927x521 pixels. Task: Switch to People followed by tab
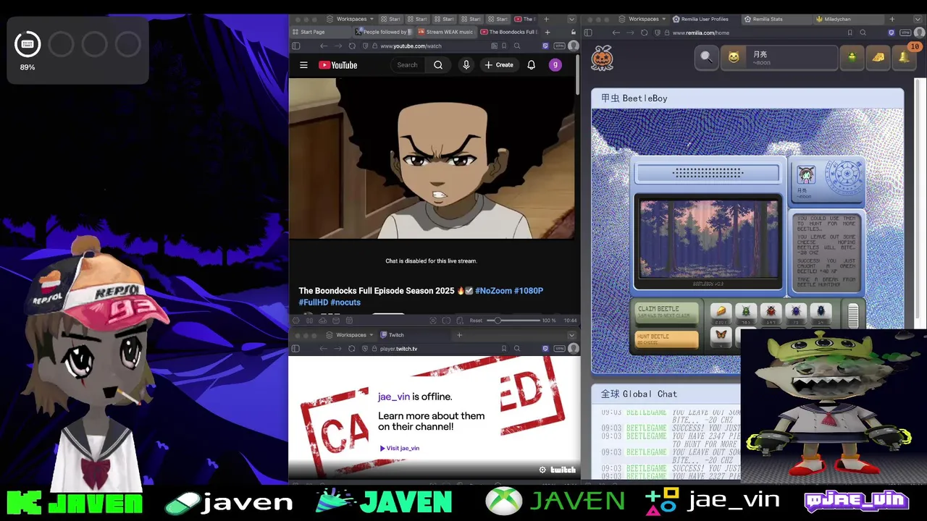tap(384, 32)
